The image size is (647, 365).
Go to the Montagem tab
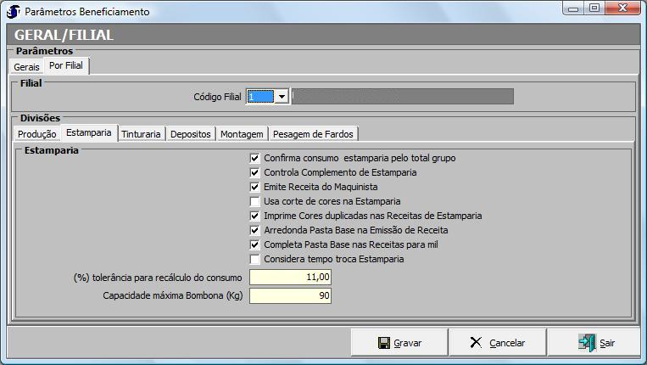(x=242, y=134)
